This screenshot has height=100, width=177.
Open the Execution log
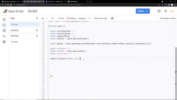[100, 18]
